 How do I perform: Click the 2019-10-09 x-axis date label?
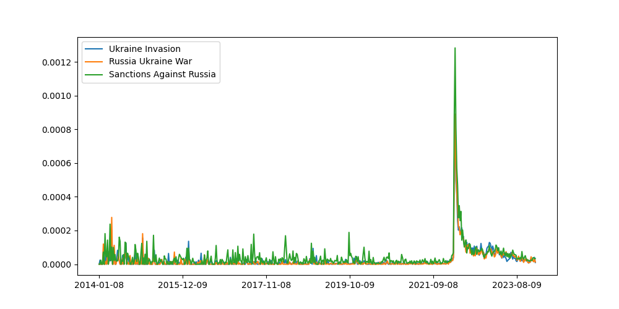[350, 286]
